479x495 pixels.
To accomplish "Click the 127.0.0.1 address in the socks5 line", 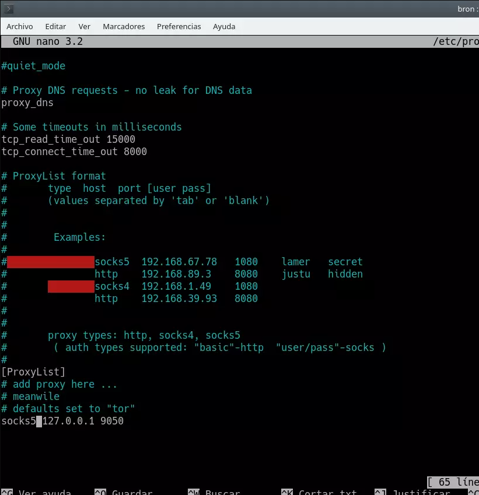I will coord(68,421).
